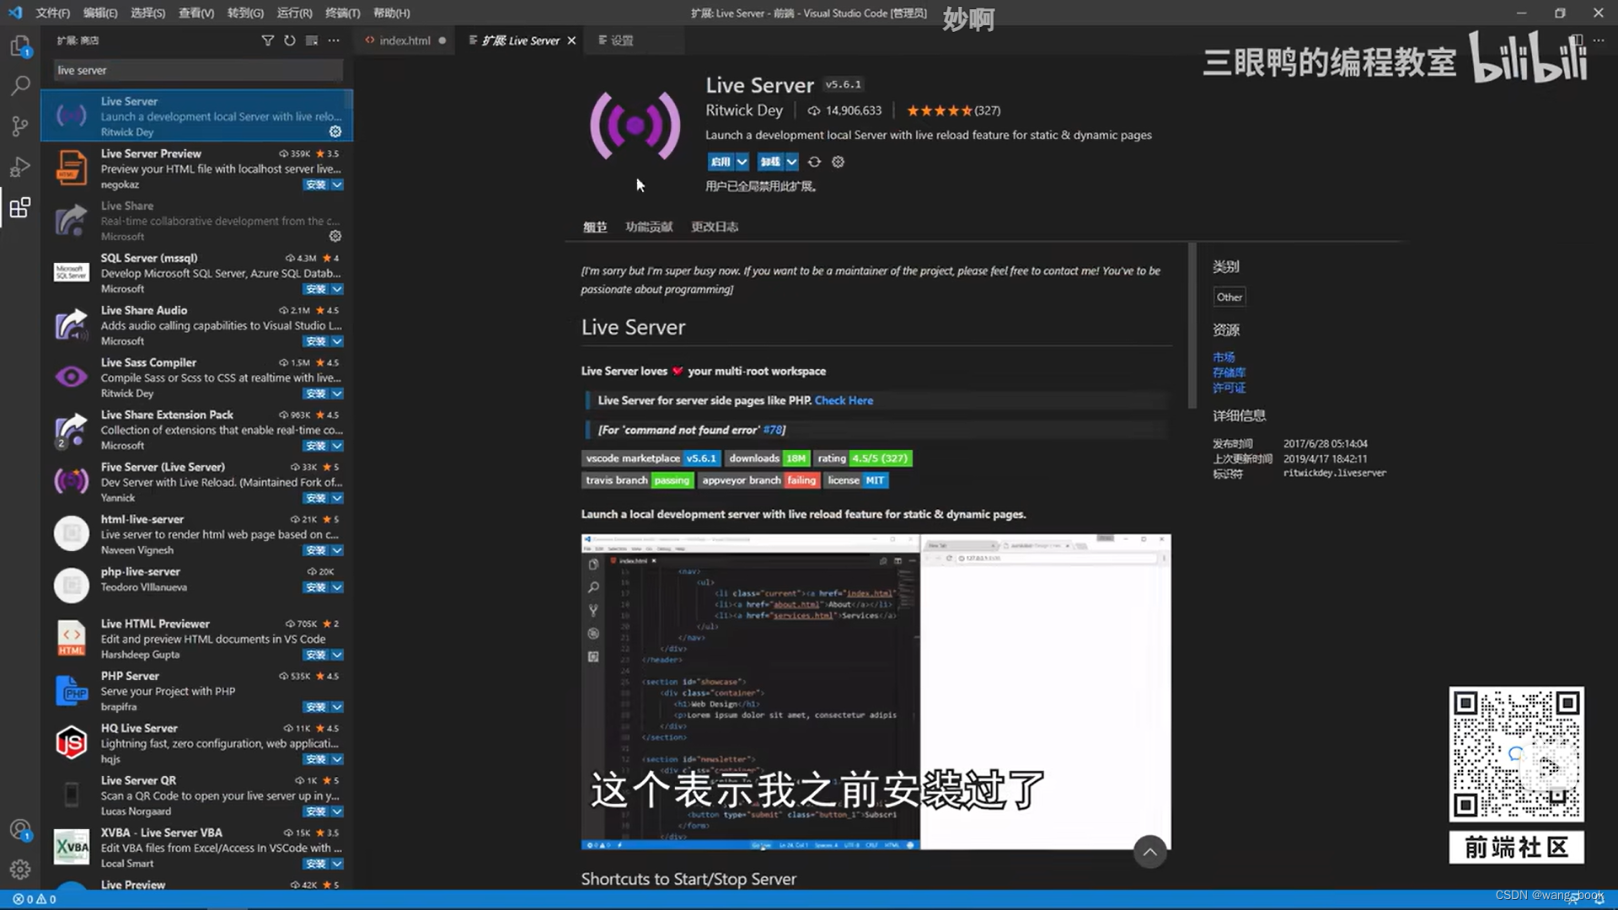
Task: Open the Search view in activity bar
Action: coord(20,85)
